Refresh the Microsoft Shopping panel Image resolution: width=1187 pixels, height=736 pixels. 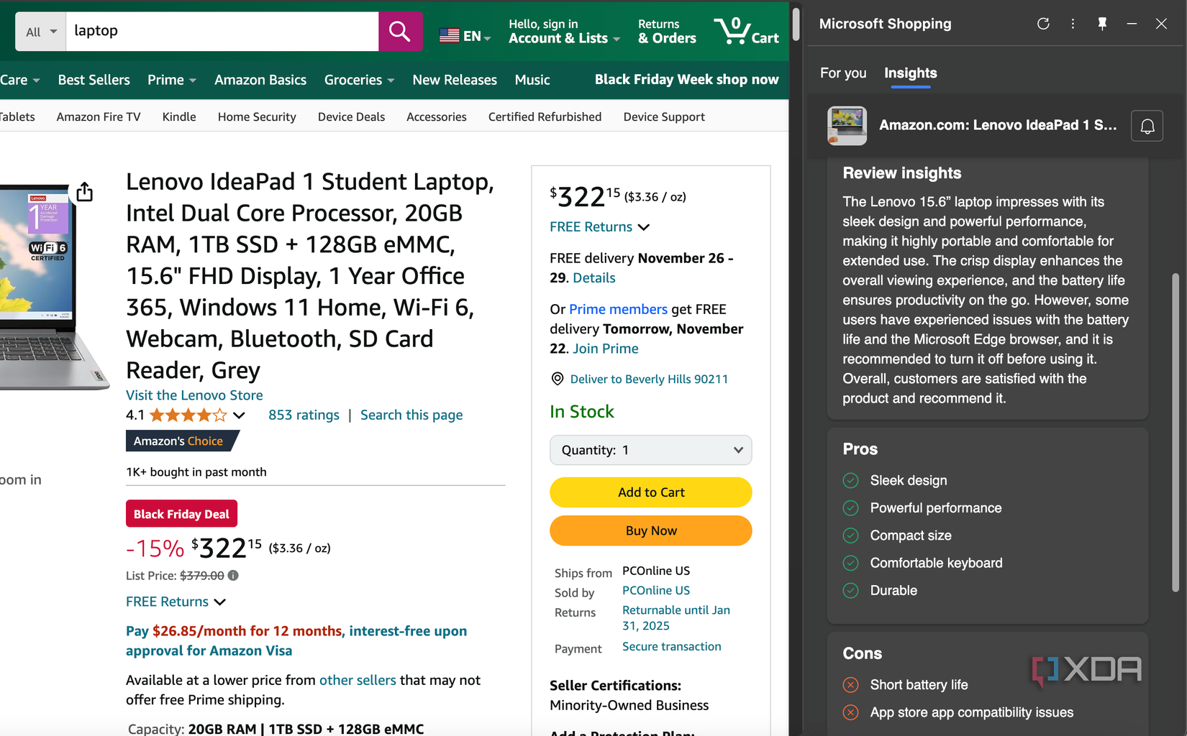tap(1043, 24)
